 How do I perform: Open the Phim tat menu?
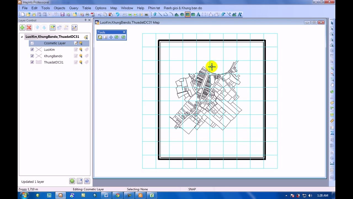coord(154,8)
